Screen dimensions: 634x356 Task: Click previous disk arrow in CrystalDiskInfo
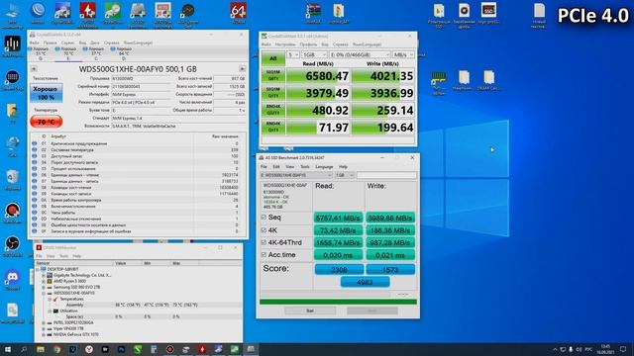point(34,69)
